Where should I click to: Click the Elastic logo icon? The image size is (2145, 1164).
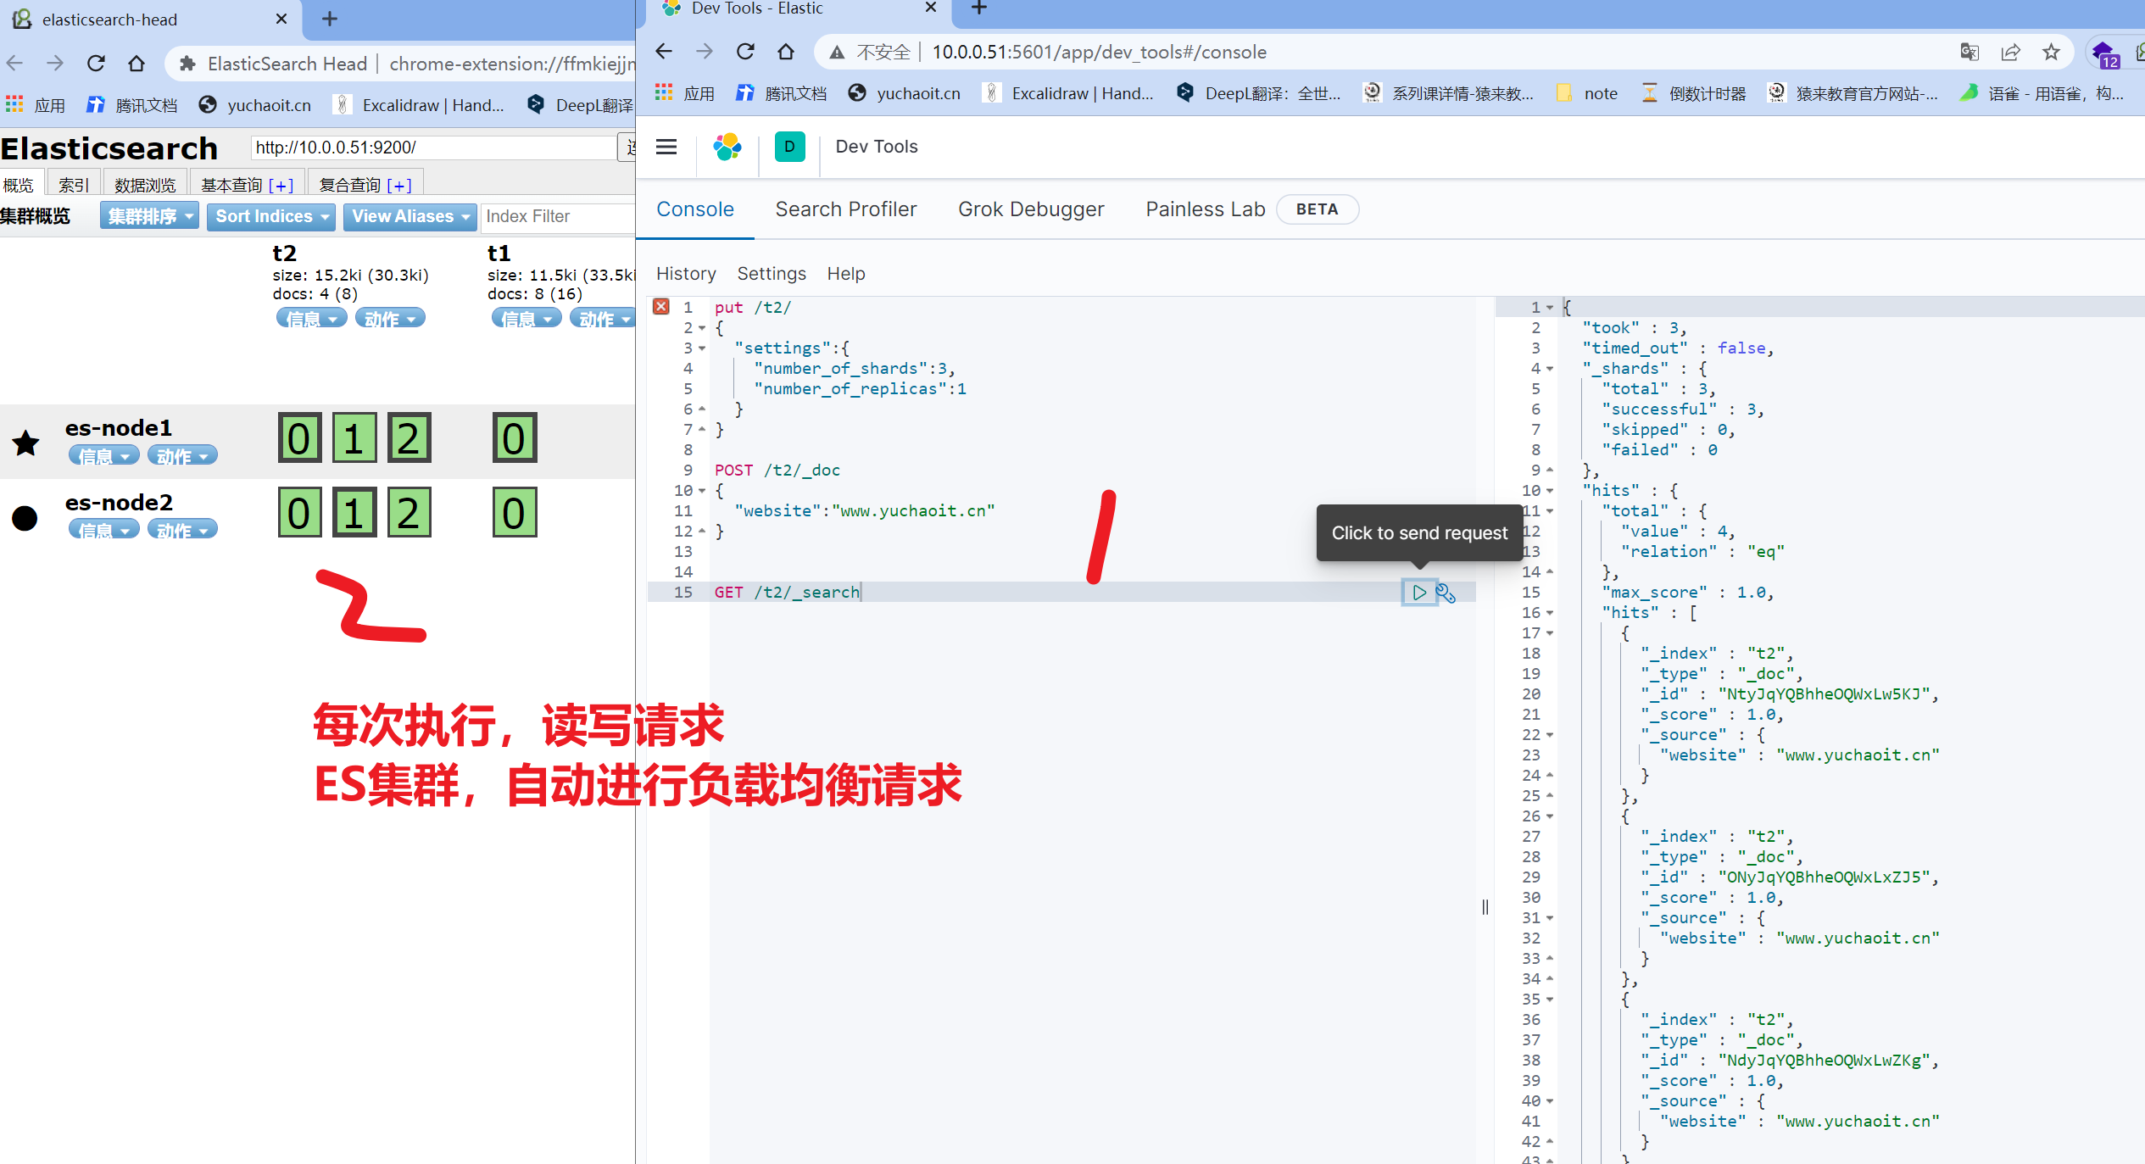pos(727,147)
